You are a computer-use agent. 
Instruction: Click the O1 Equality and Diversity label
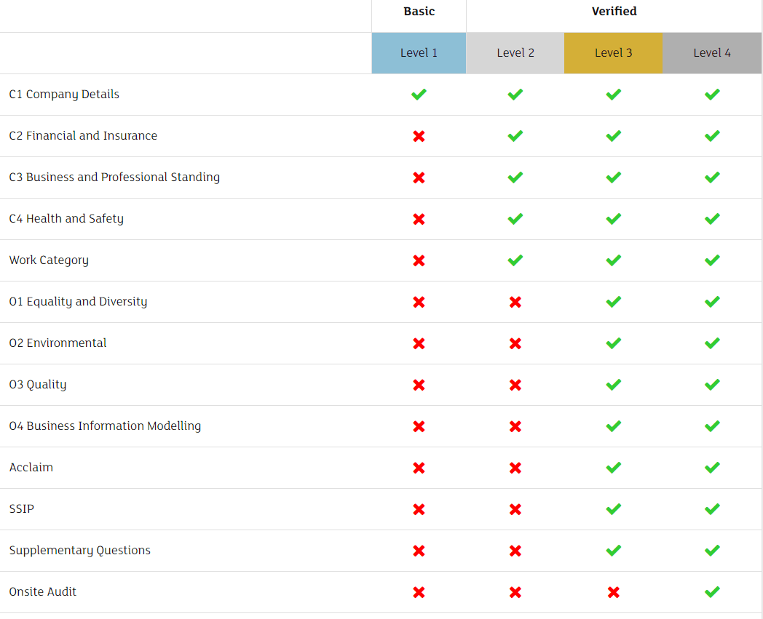[78, 302]
